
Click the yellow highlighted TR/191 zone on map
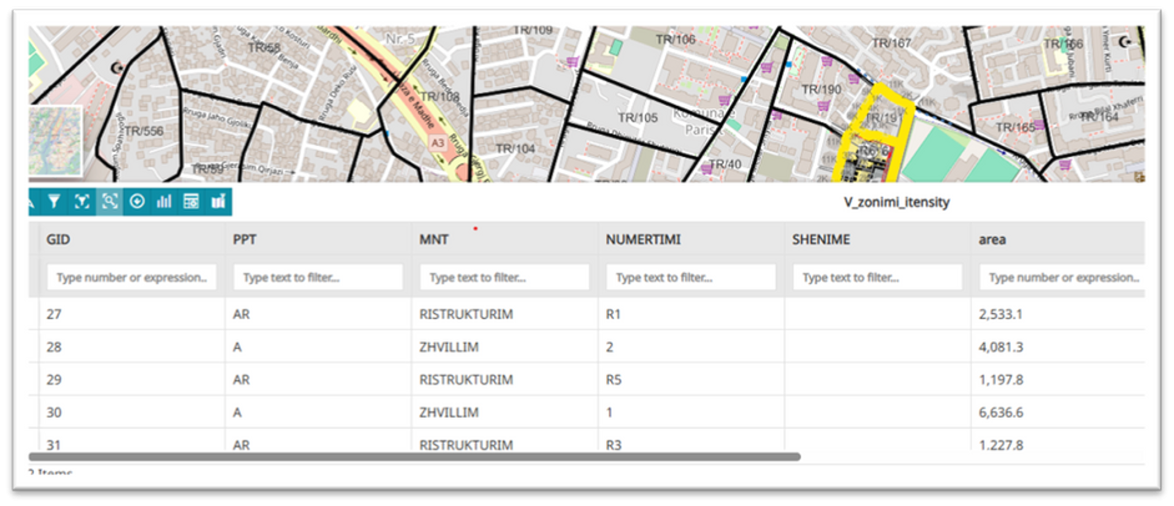click(883, 118)
